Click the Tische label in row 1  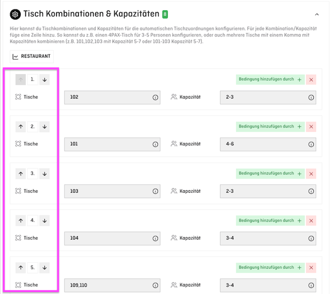tap(31, 97)
